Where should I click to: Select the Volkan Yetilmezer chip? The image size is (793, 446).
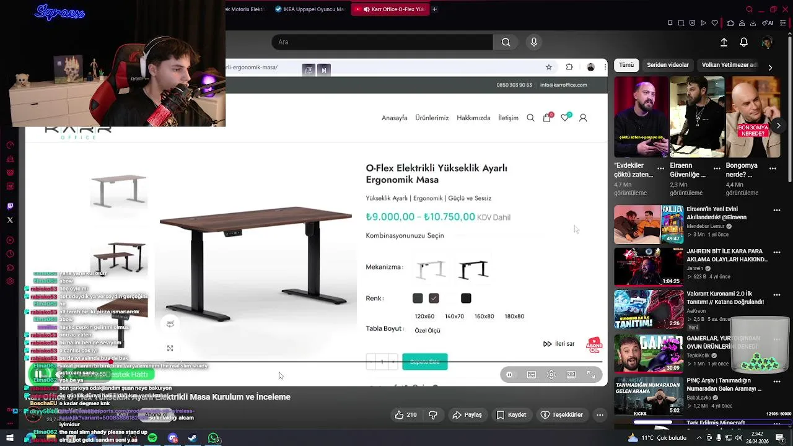729,65
